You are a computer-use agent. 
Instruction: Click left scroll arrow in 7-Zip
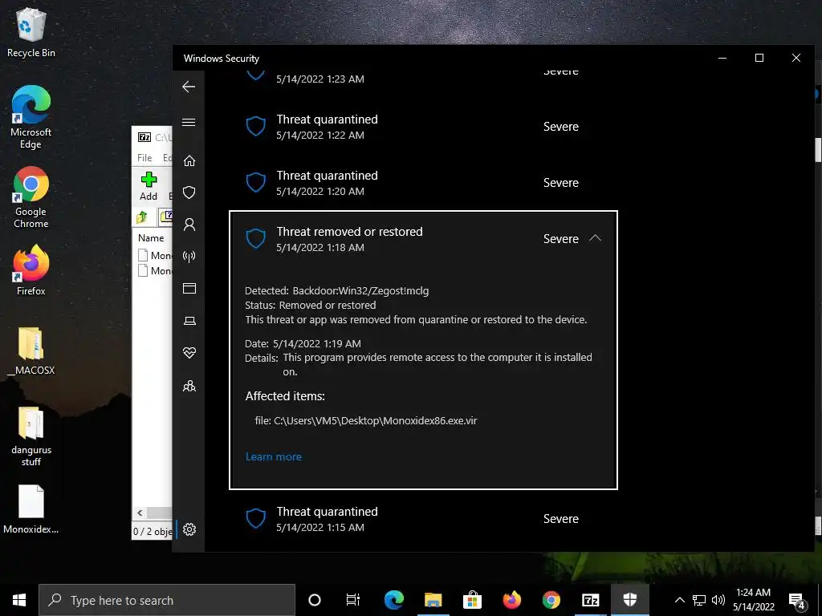(x=140, y=513)
